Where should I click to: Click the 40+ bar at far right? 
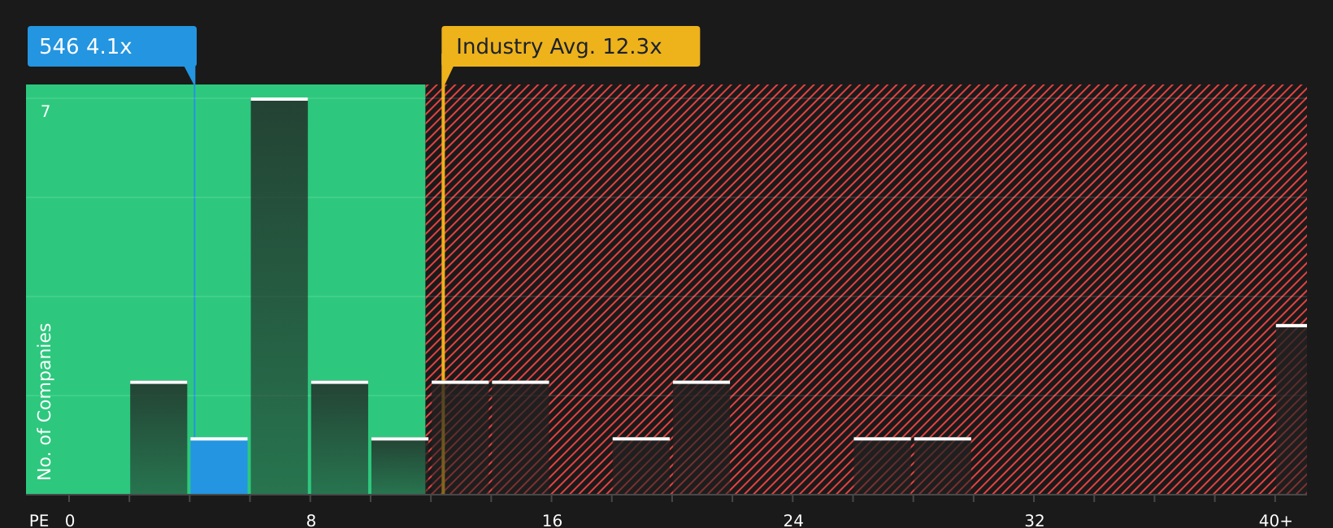click(x=1291, y=409)
